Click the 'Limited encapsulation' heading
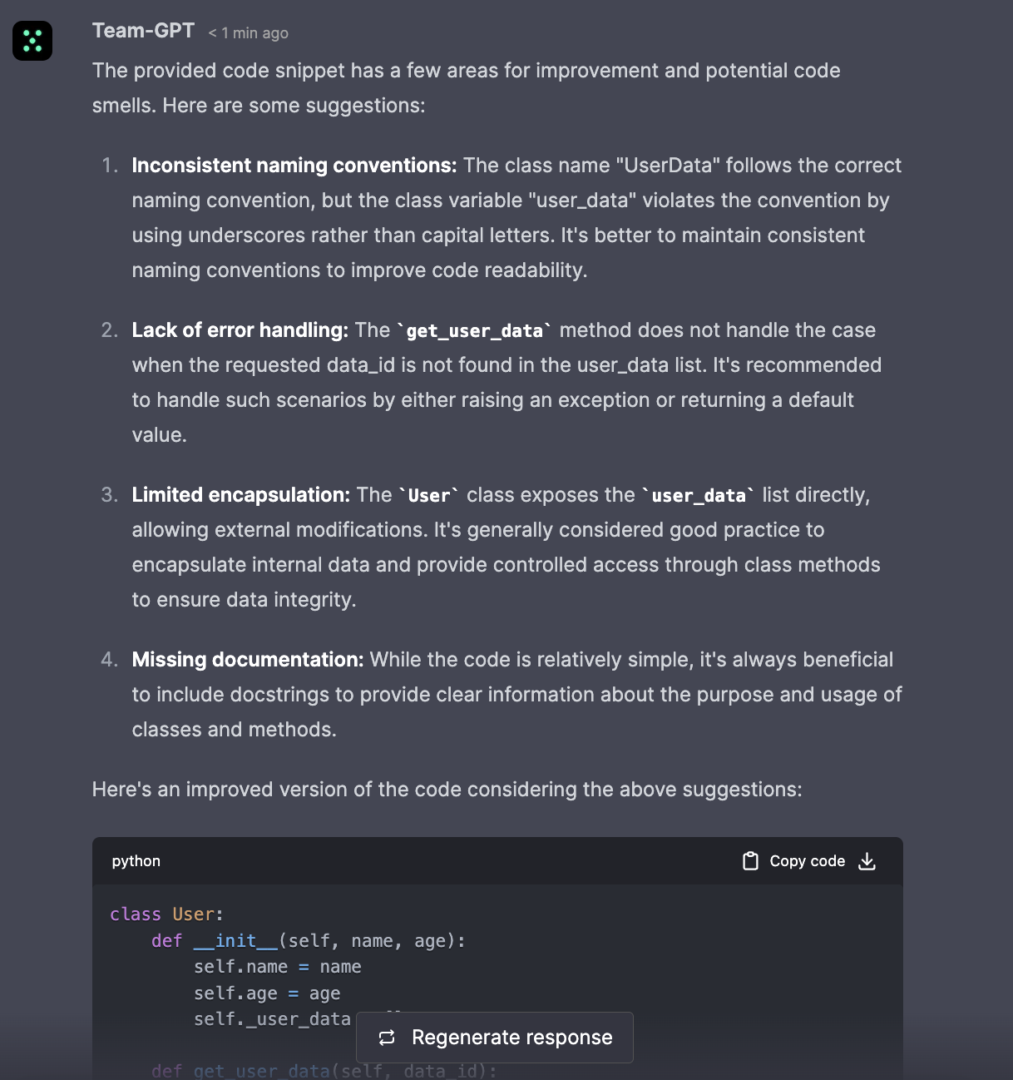1013x1080 pixels. point(241,495)
